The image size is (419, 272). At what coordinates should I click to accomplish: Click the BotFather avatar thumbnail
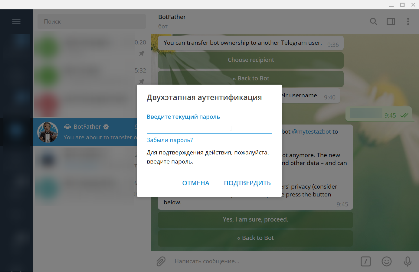click(x=47, y=132)
